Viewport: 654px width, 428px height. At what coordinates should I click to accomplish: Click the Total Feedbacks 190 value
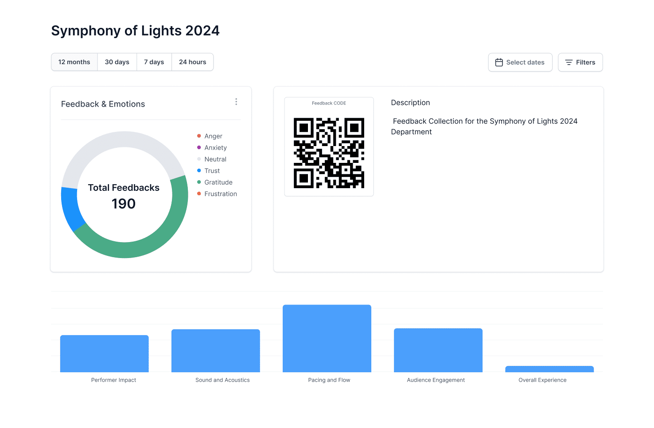coord(124,204)
